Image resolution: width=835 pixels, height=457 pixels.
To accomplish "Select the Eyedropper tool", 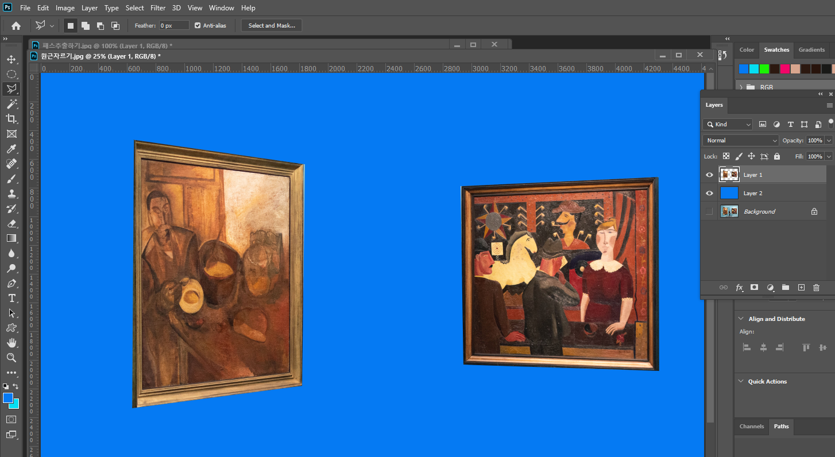I will [x=11, y=149].
